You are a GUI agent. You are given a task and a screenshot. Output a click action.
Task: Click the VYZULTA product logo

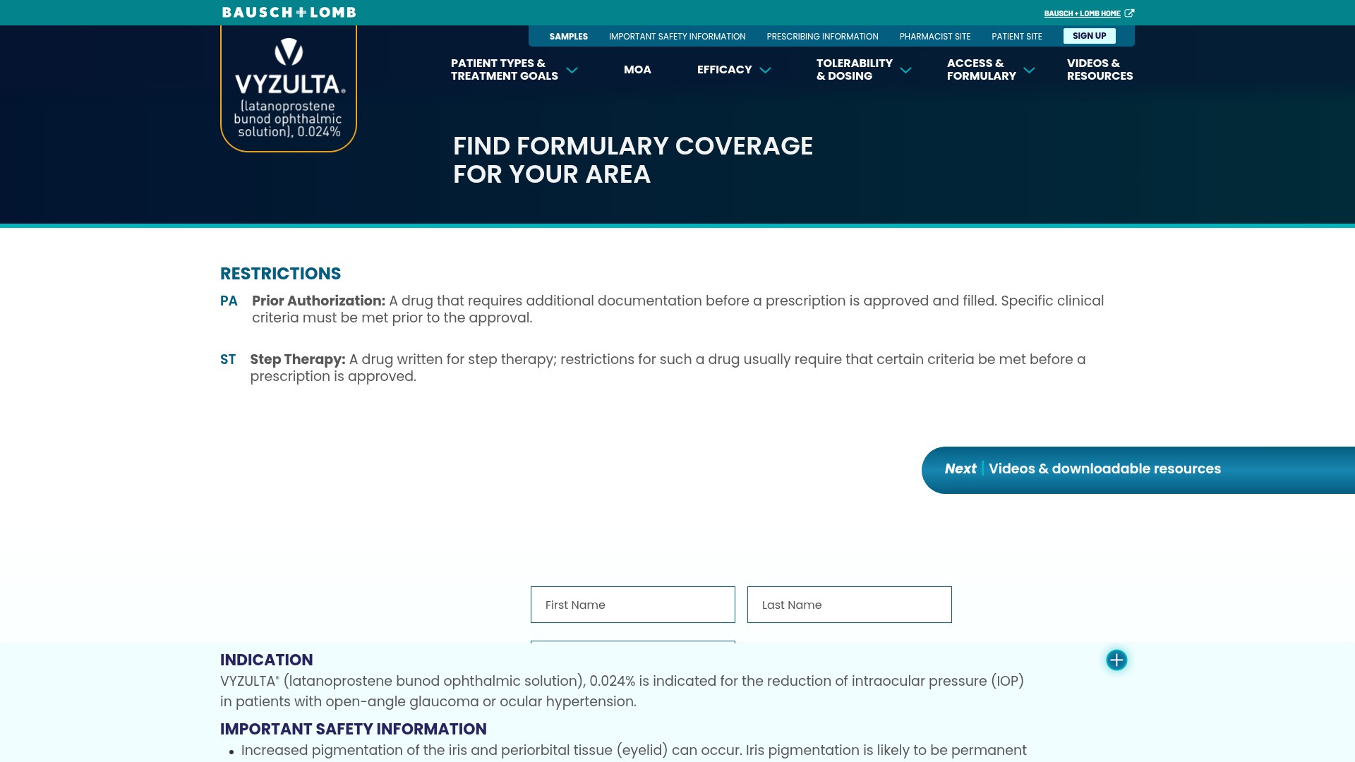tap(289, 88)
